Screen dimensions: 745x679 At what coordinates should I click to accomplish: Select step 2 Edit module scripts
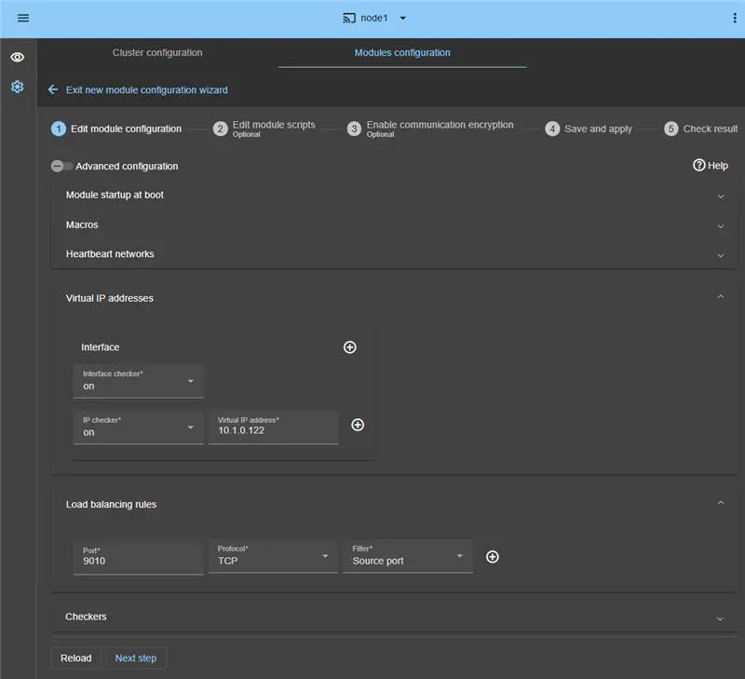click(219, 128)
